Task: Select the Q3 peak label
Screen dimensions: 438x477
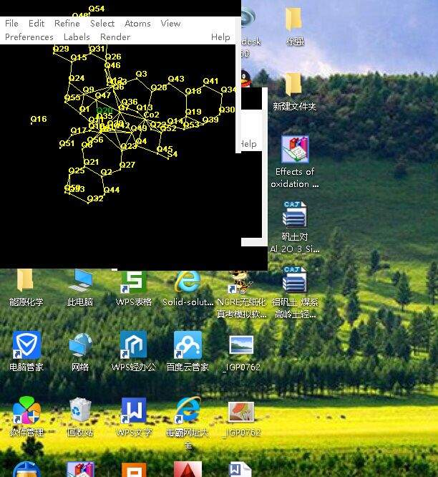Action: point(141,74)
